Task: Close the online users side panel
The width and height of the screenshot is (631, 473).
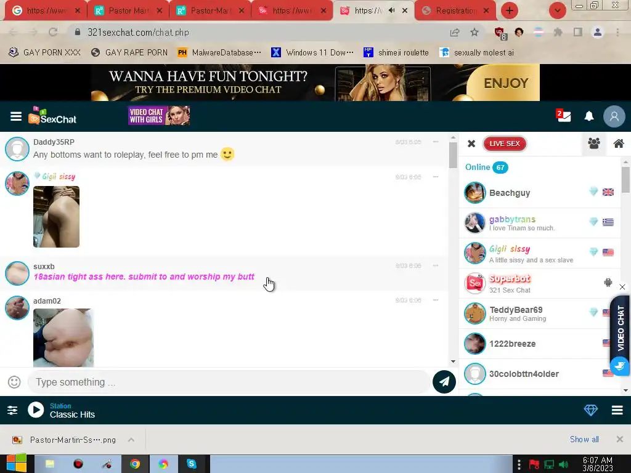Action: [471, 144]
